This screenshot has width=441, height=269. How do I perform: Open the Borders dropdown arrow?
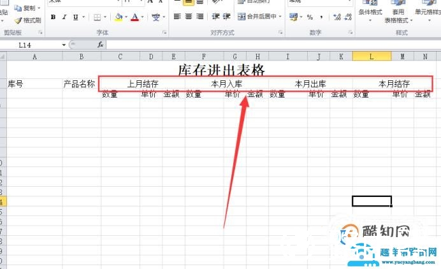[x=105, y=17]
